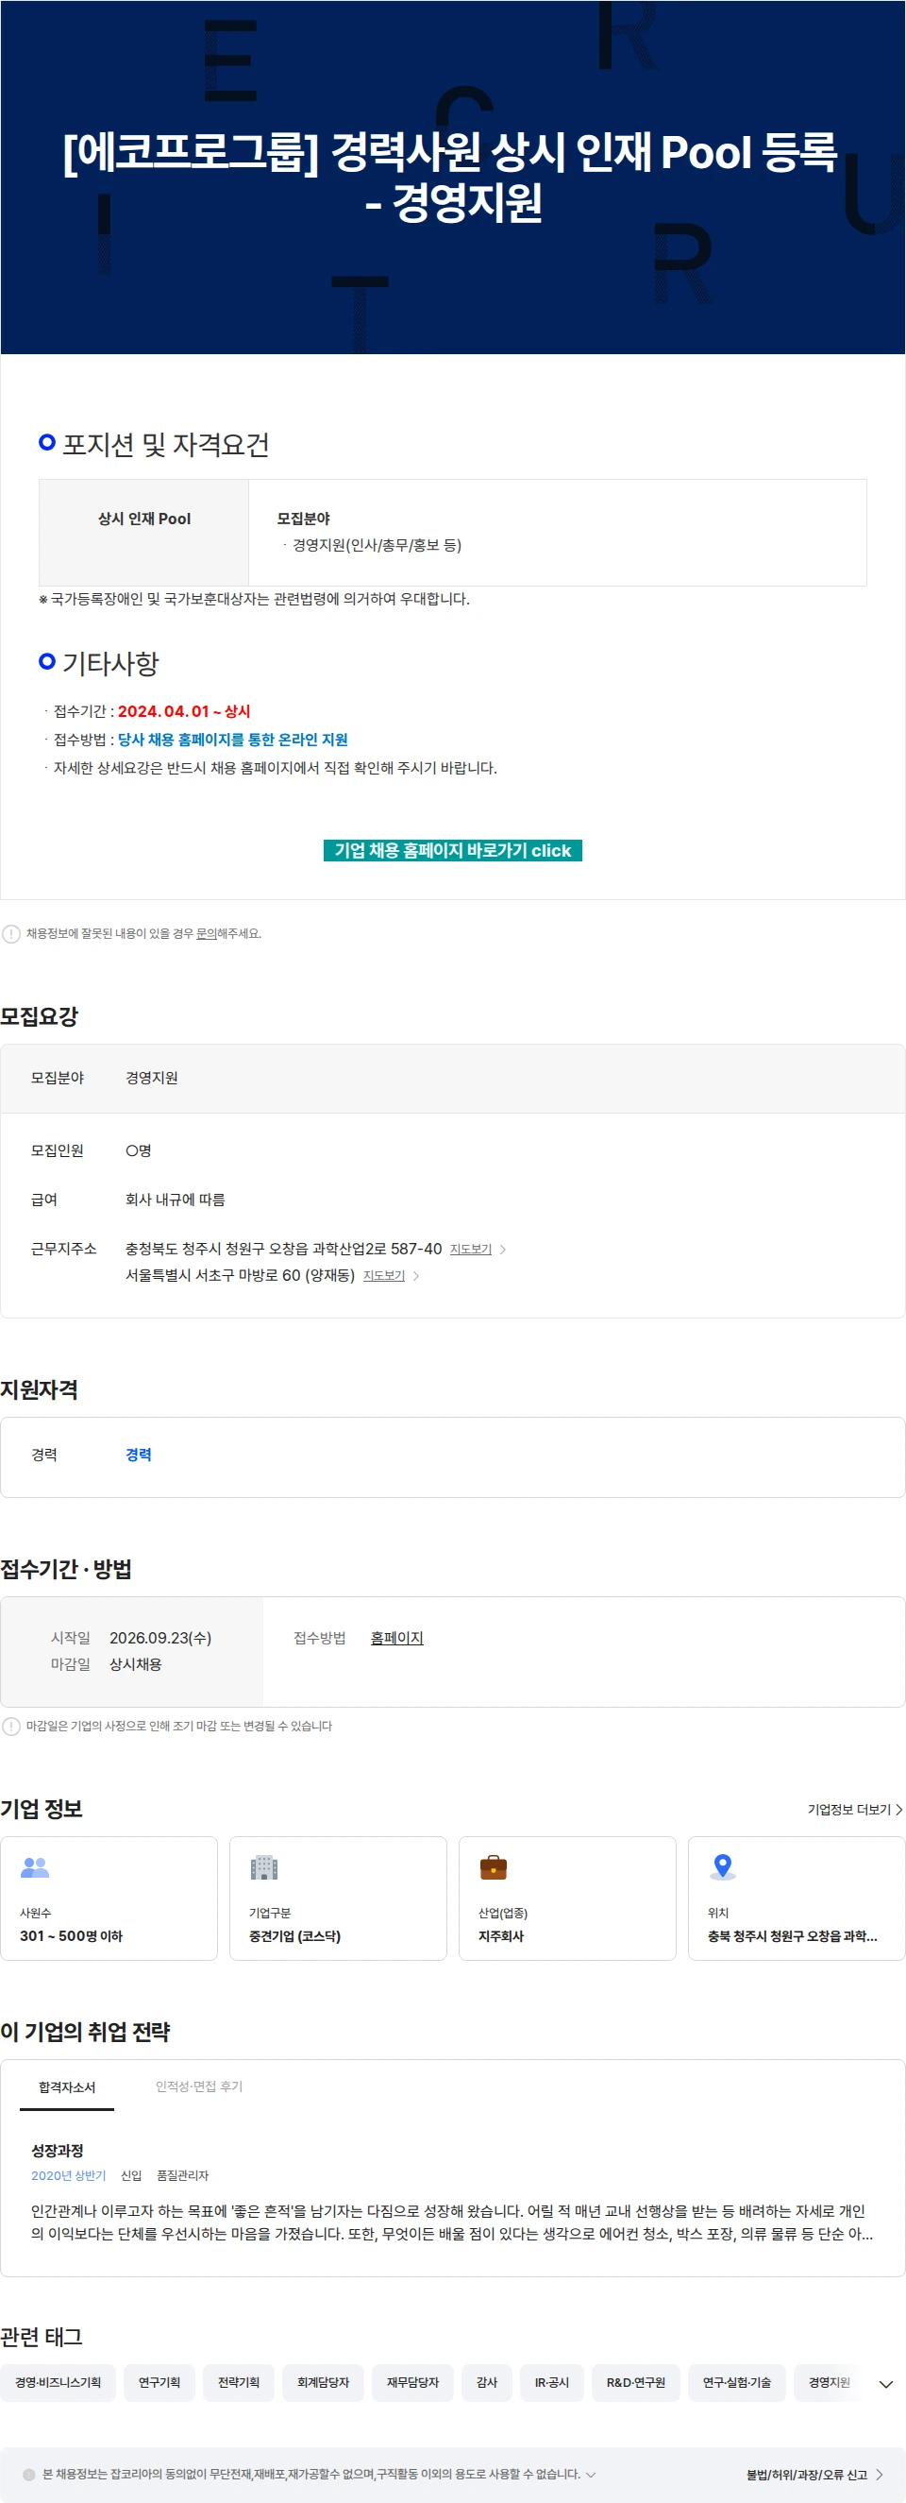Viewport: 906px width, 2503px height.
Task: Open 기업 채용 홈페이지 바로가기 click banner
Action: (452, 850)
